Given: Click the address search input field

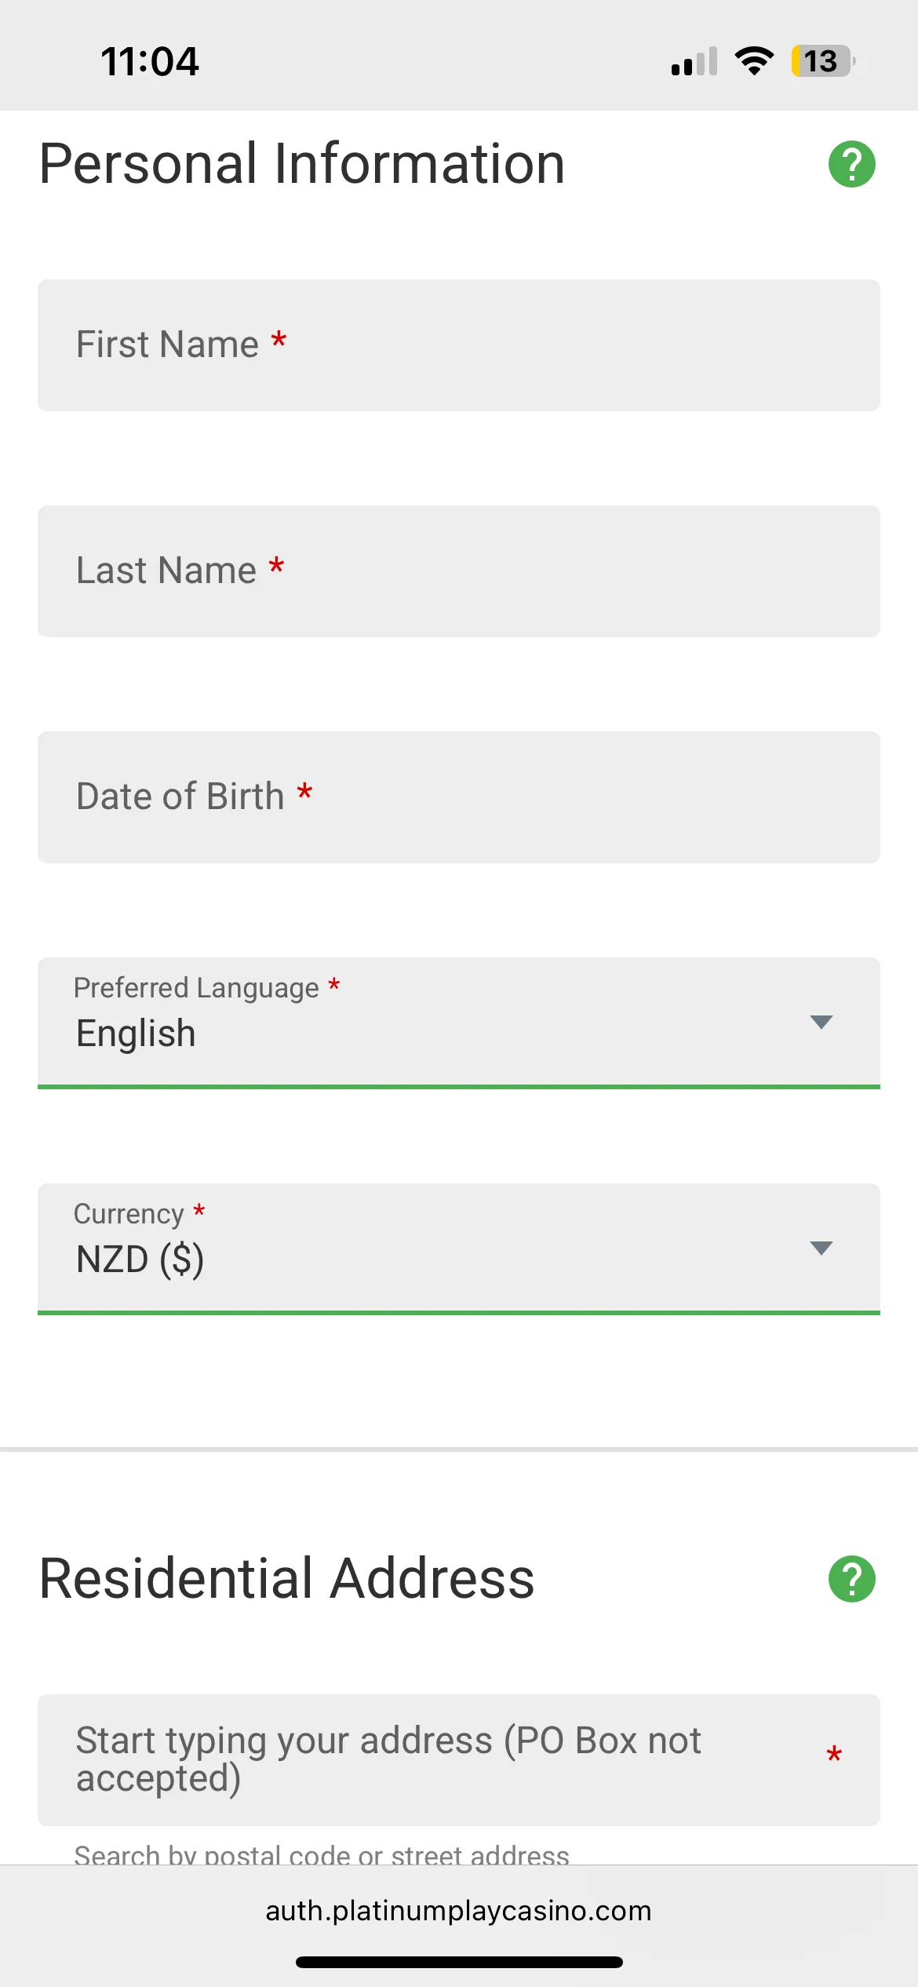Looking at the screenshot, I should coord(439,1759).
